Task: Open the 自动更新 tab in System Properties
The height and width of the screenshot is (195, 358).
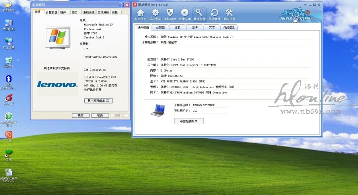Action: [x=103, y=12]
